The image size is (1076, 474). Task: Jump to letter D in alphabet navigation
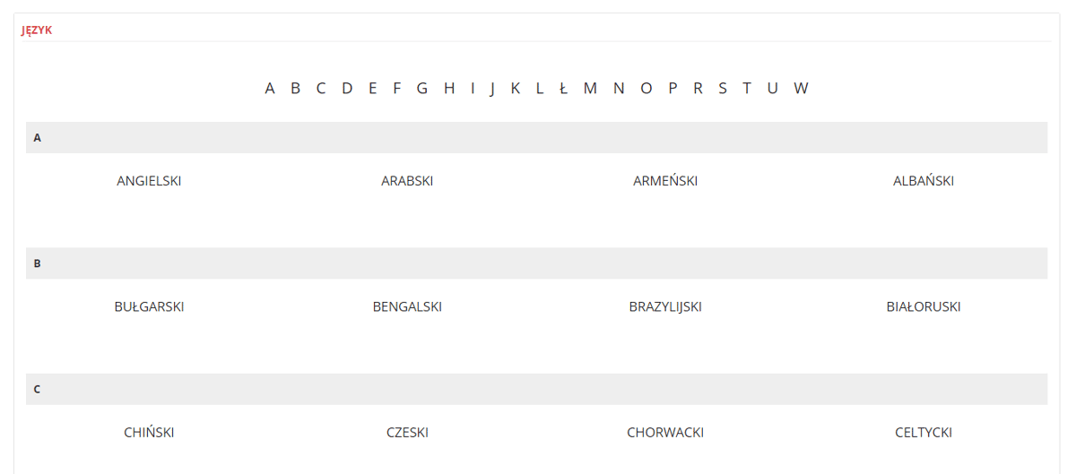coord(347,88)
